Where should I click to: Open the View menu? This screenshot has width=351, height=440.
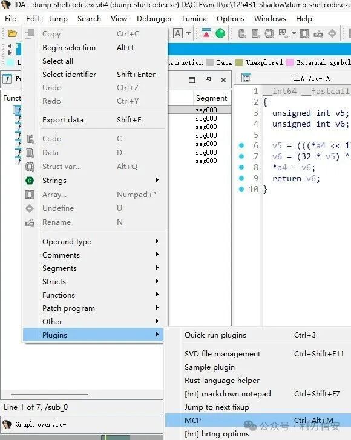pos(119,19)
